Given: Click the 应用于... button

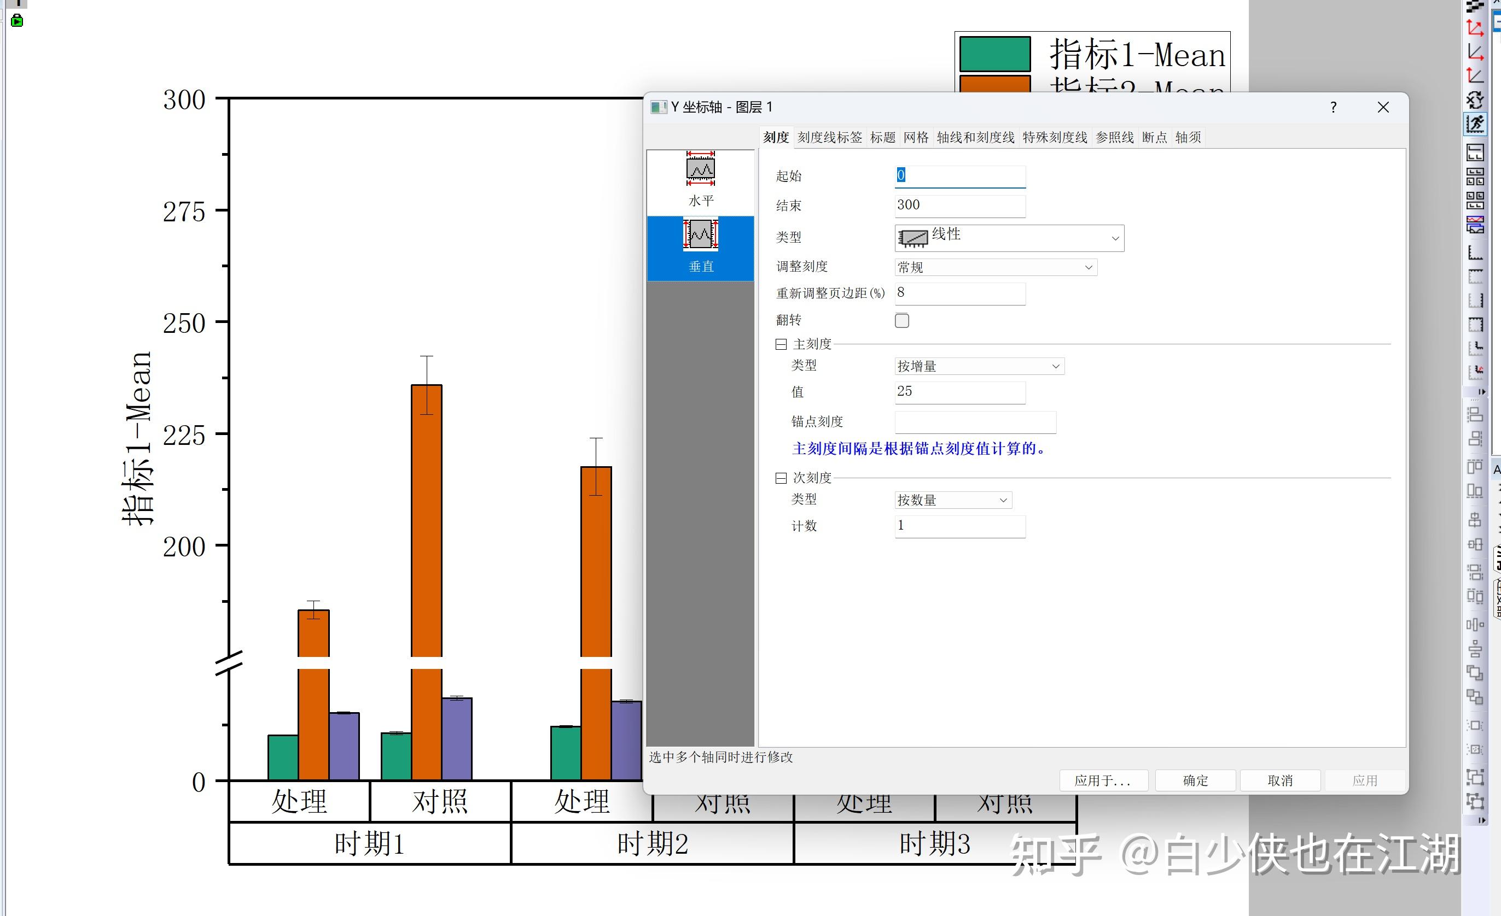Looking at the screenshot, I should pyautogui.click(x=1103, y=781).
